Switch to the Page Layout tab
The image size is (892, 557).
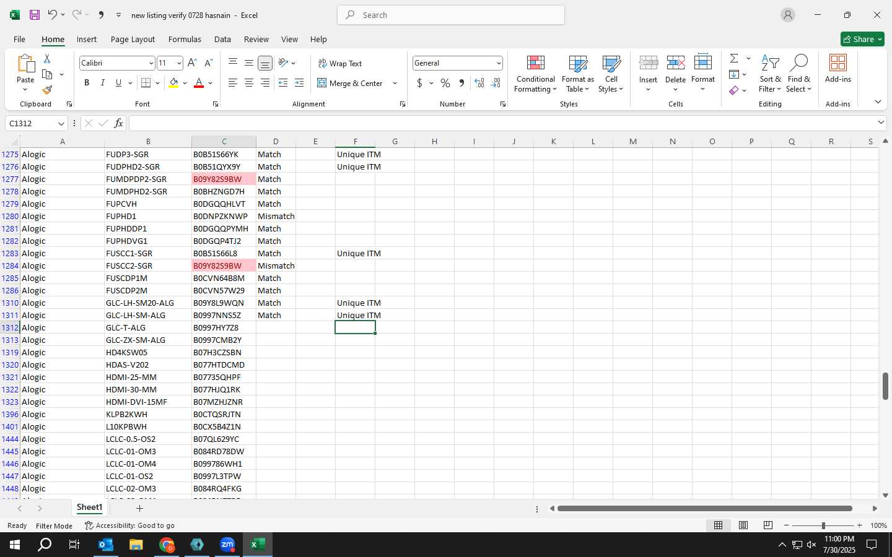[x=133, y=39]
